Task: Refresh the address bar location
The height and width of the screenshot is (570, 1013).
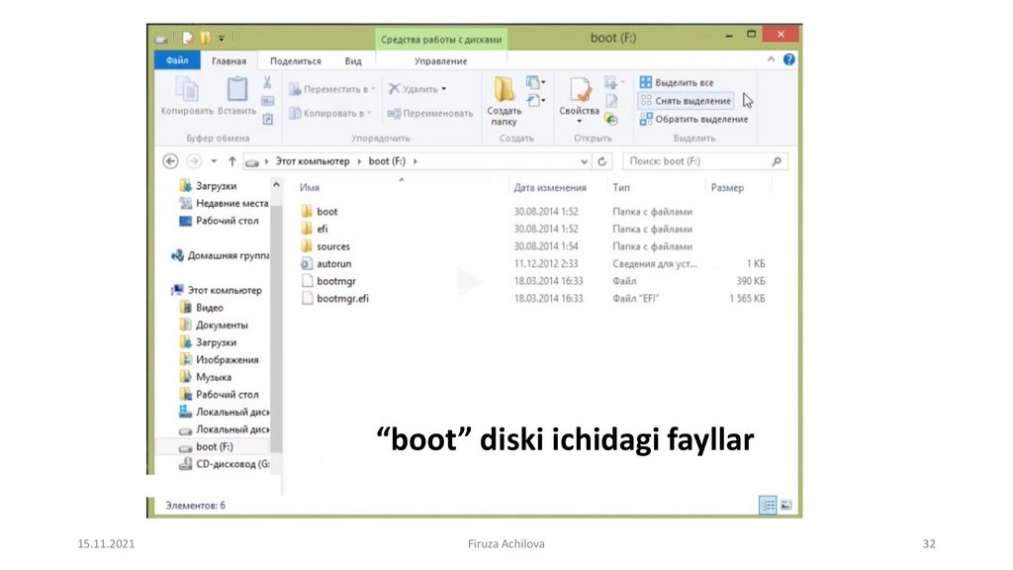Action: pyautogui.click(x=602, y=161)
